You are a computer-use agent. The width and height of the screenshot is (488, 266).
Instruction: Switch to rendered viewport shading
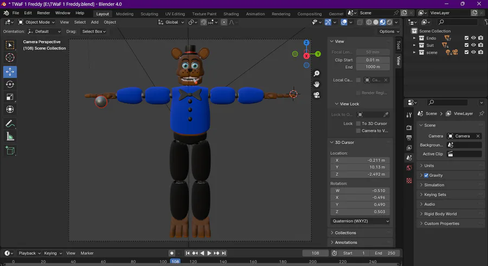point(389,22)
